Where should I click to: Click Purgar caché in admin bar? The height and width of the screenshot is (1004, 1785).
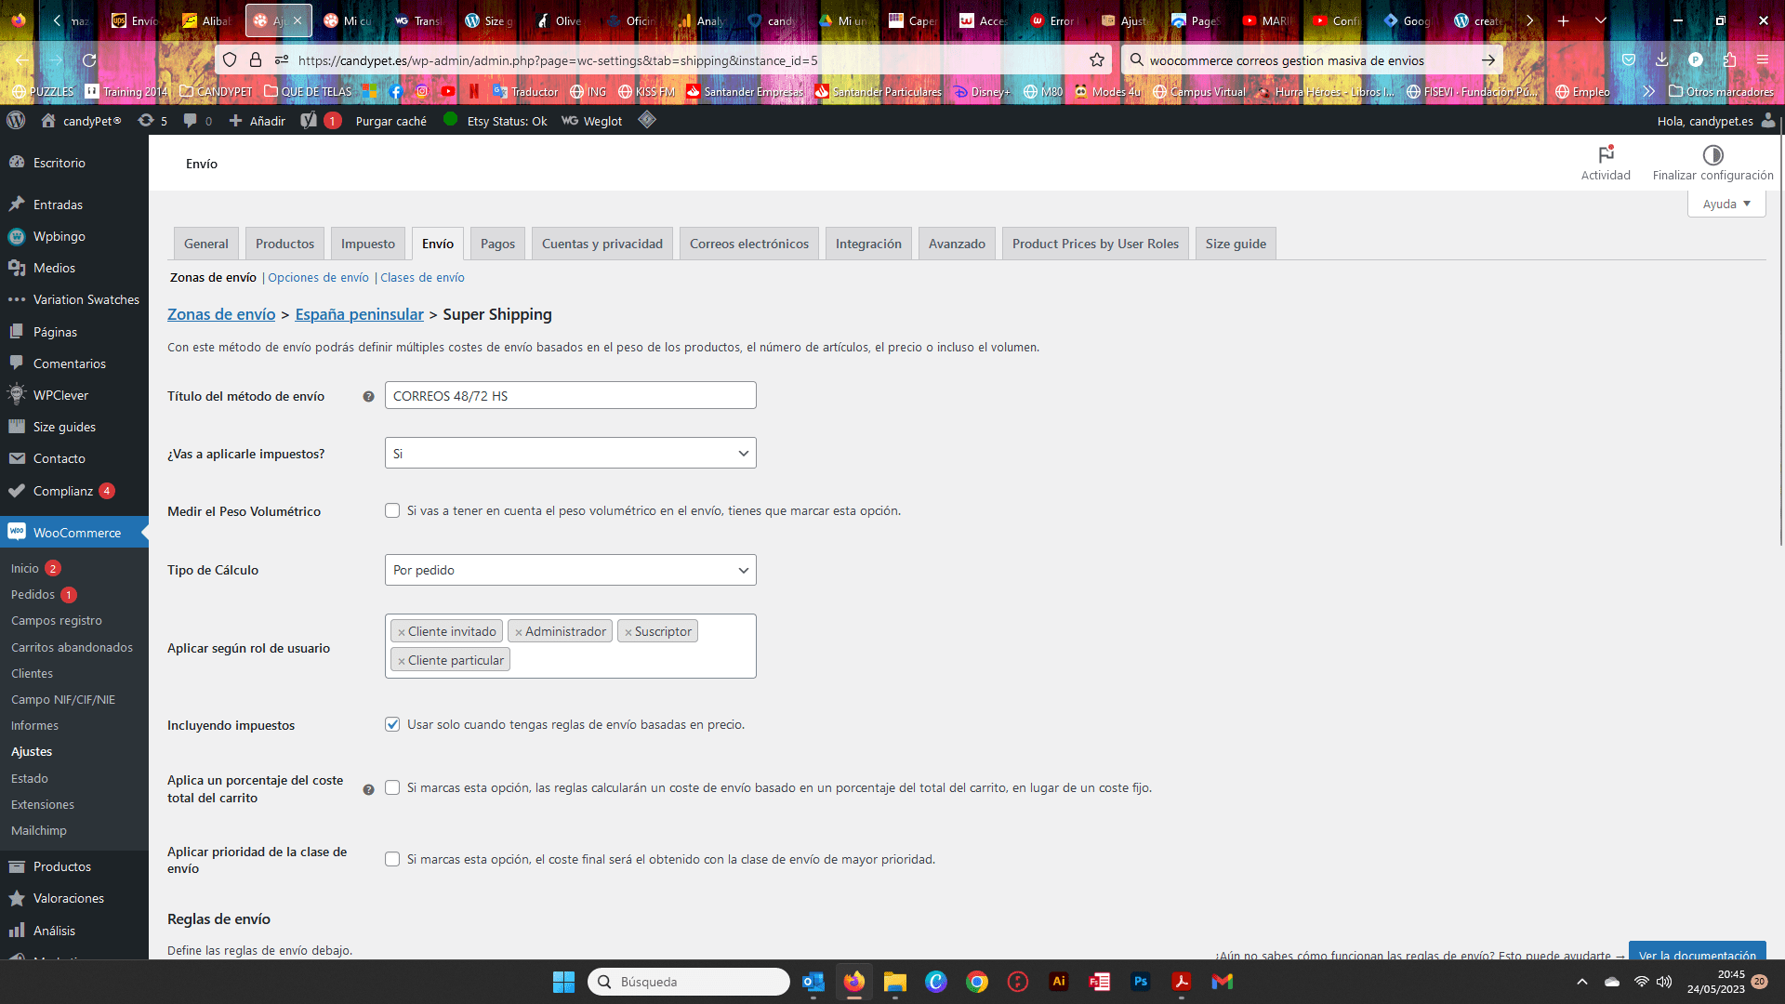click(x=390, y=121)
